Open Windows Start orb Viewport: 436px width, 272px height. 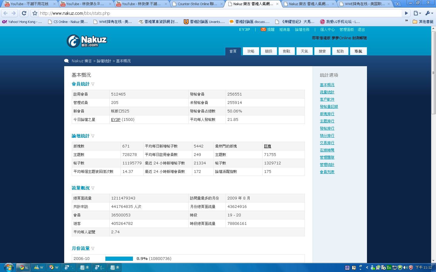pos(8,267)
